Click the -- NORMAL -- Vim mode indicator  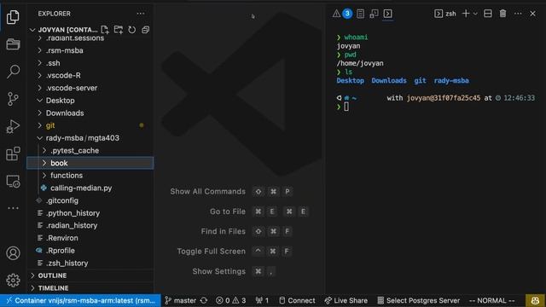(491, 300)
